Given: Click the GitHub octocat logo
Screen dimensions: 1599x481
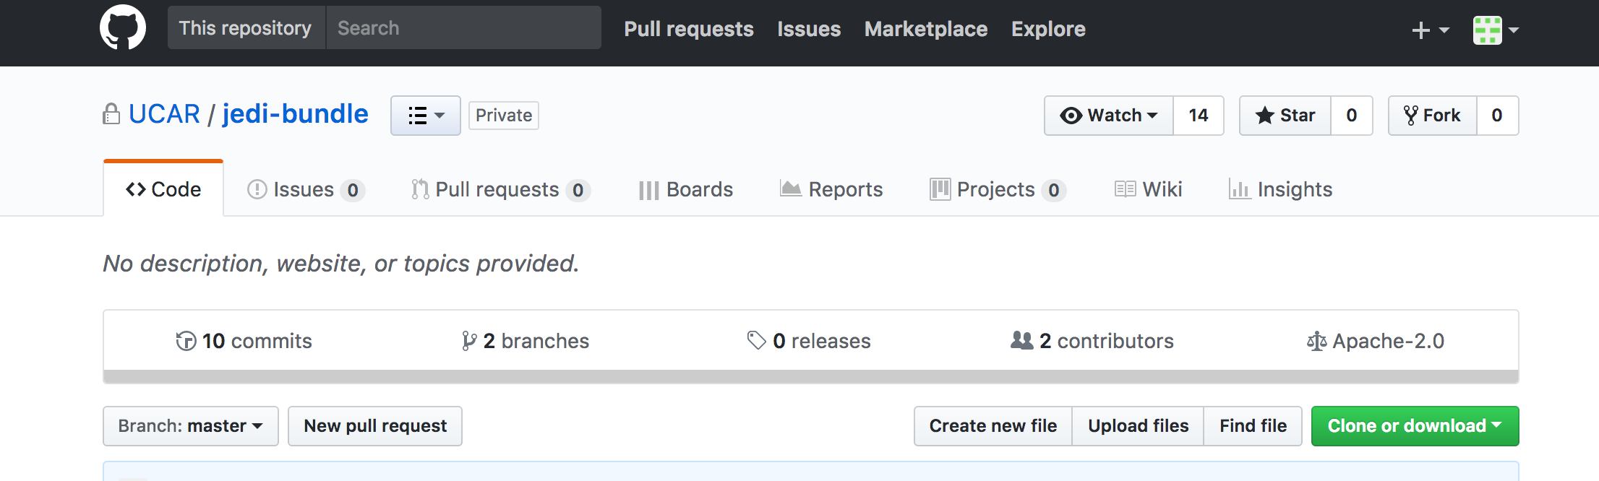Looking at the screenshot, I should click(x=122, y=28).
